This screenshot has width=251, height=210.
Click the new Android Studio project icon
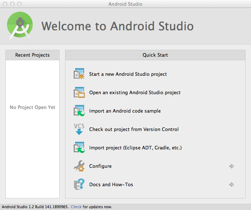tap(79, 74)
